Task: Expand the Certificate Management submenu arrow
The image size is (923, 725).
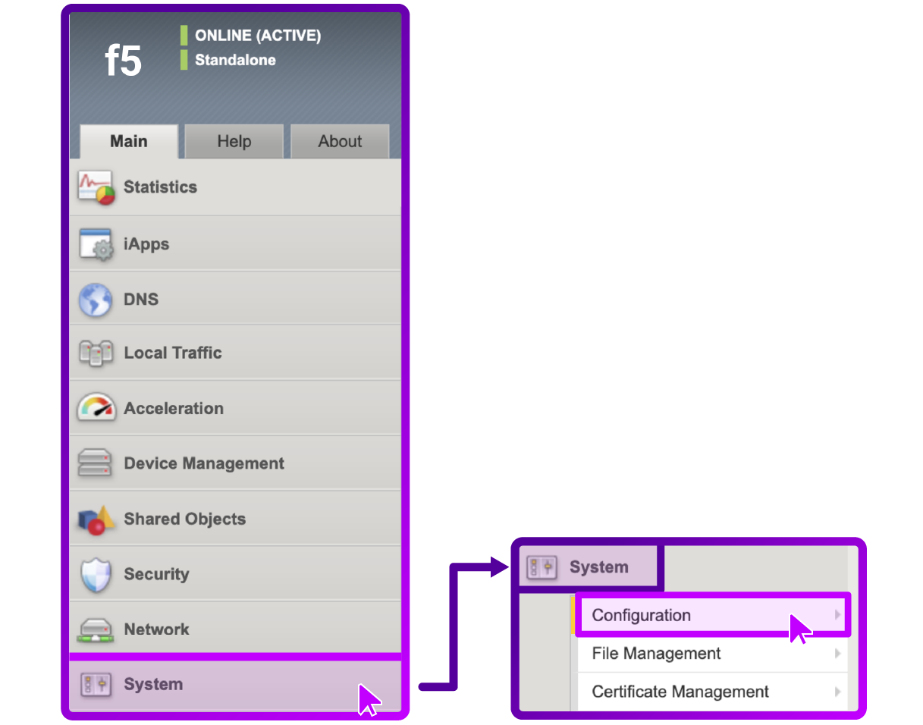Action: [837, 692]
